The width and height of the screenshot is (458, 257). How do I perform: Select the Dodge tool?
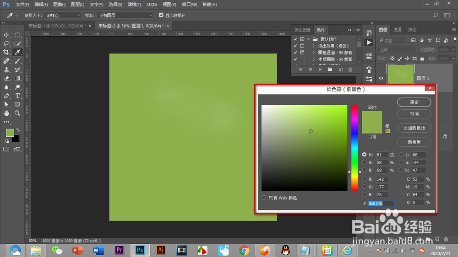pyautogui.click(x=17, y=87)
